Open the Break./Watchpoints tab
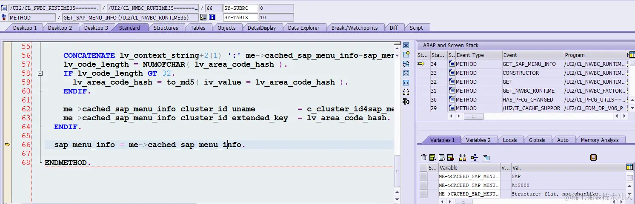Screen dimensions: 635x204 coord(355,28)
